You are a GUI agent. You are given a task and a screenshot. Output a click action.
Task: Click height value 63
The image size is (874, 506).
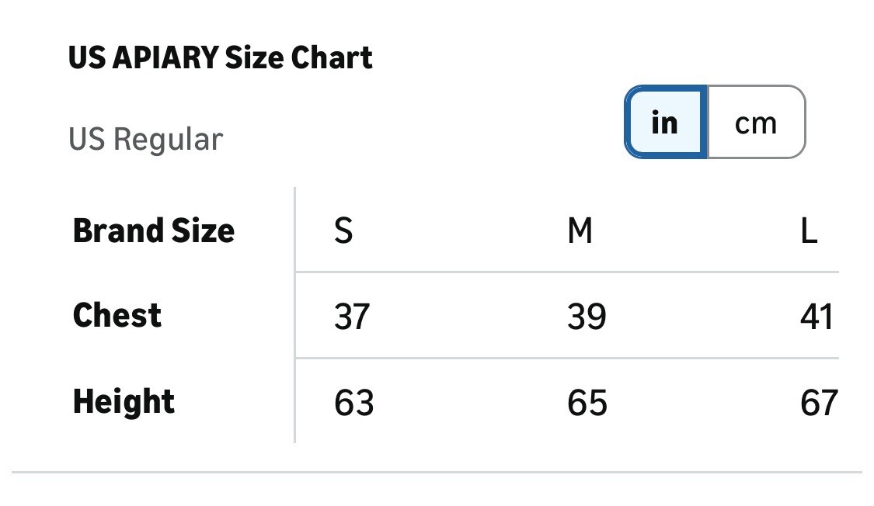tap(354, 403)
